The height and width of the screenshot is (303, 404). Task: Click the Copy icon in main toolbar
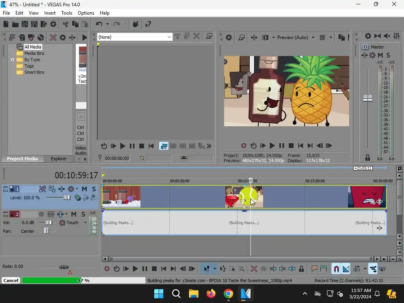75,24
